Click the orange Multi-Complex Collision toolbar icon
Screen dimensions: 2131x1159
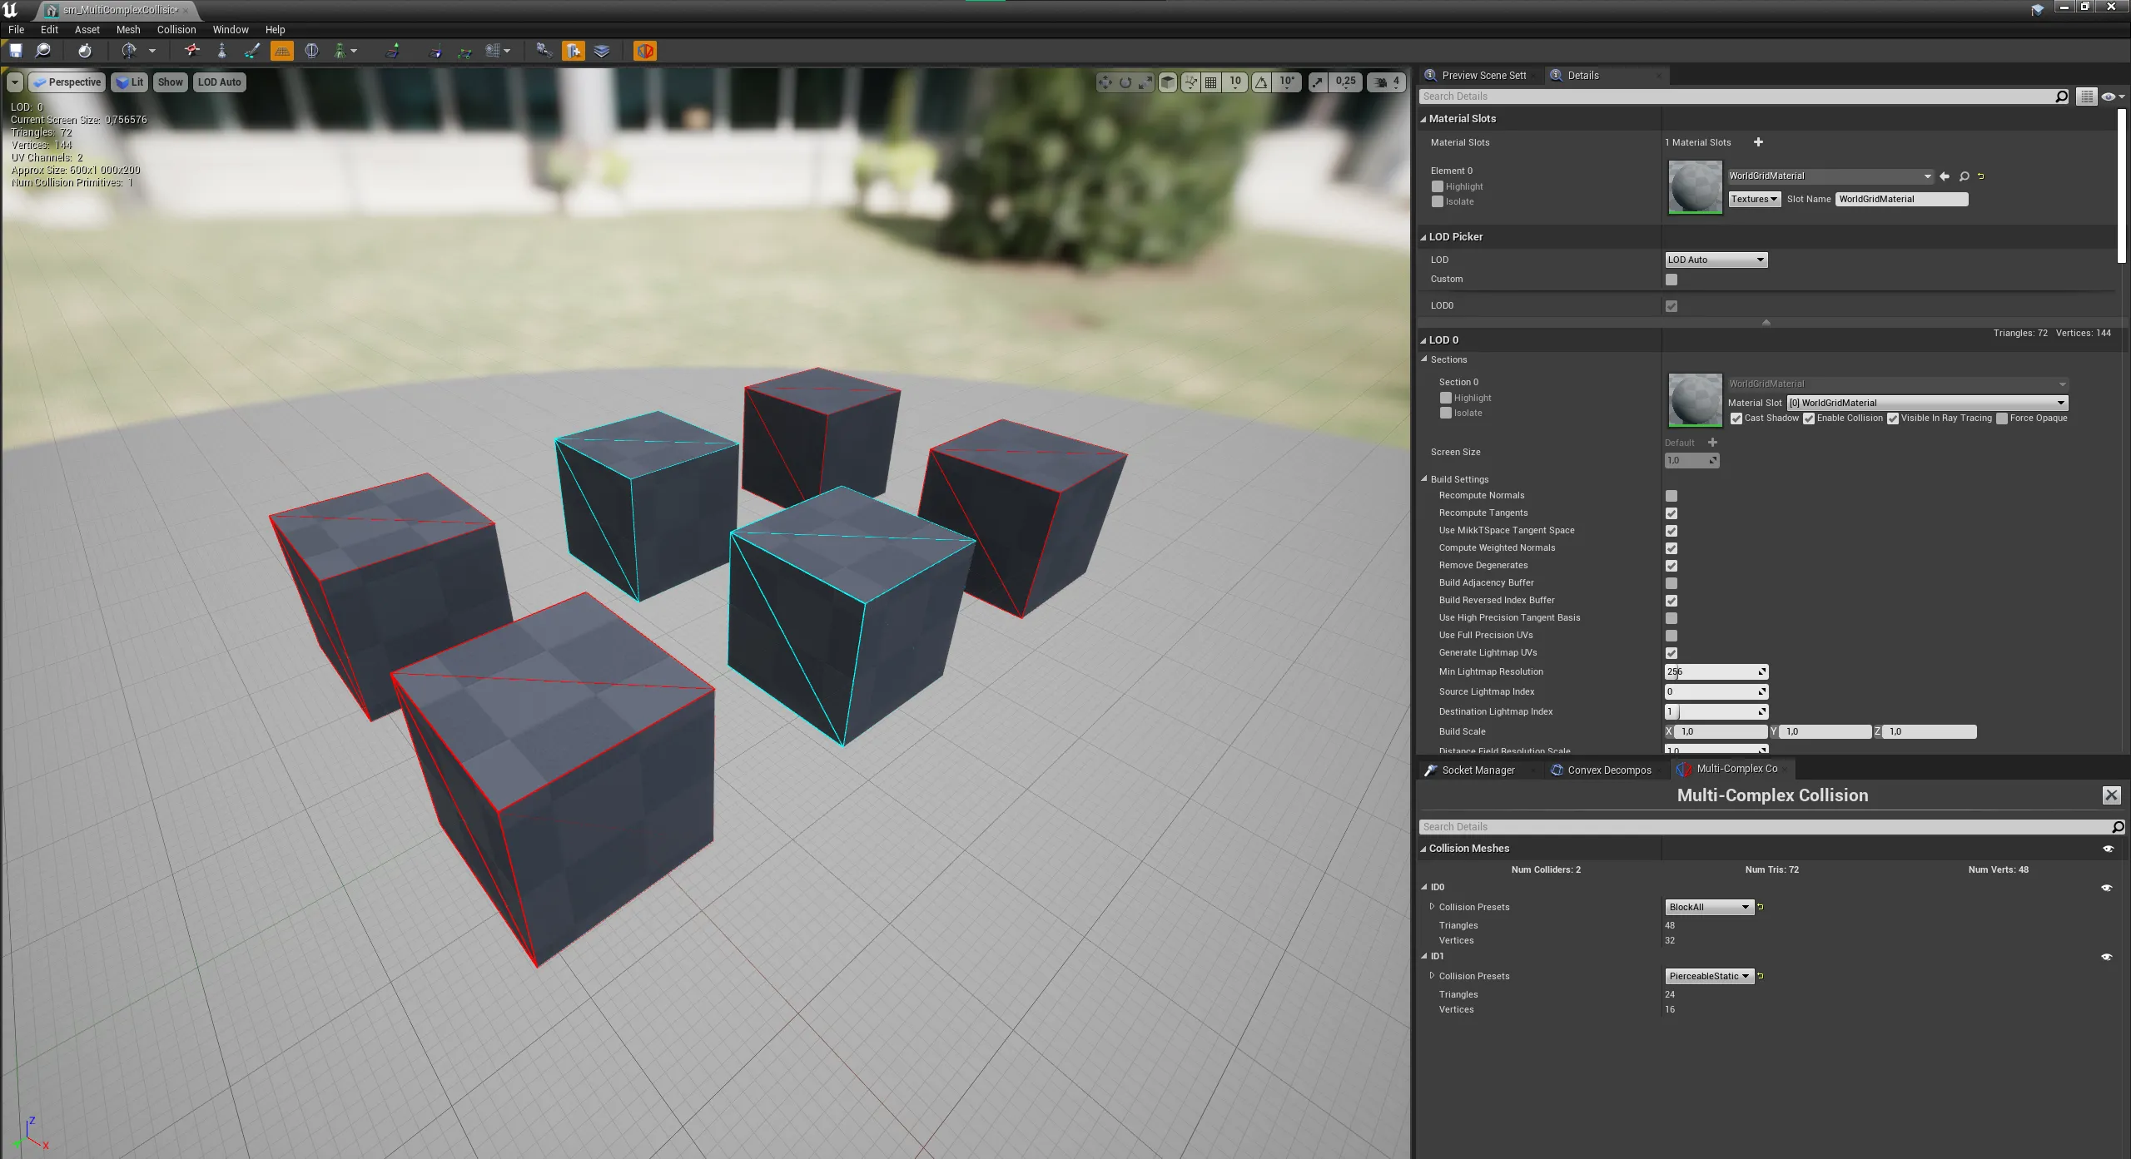[644, 51]
